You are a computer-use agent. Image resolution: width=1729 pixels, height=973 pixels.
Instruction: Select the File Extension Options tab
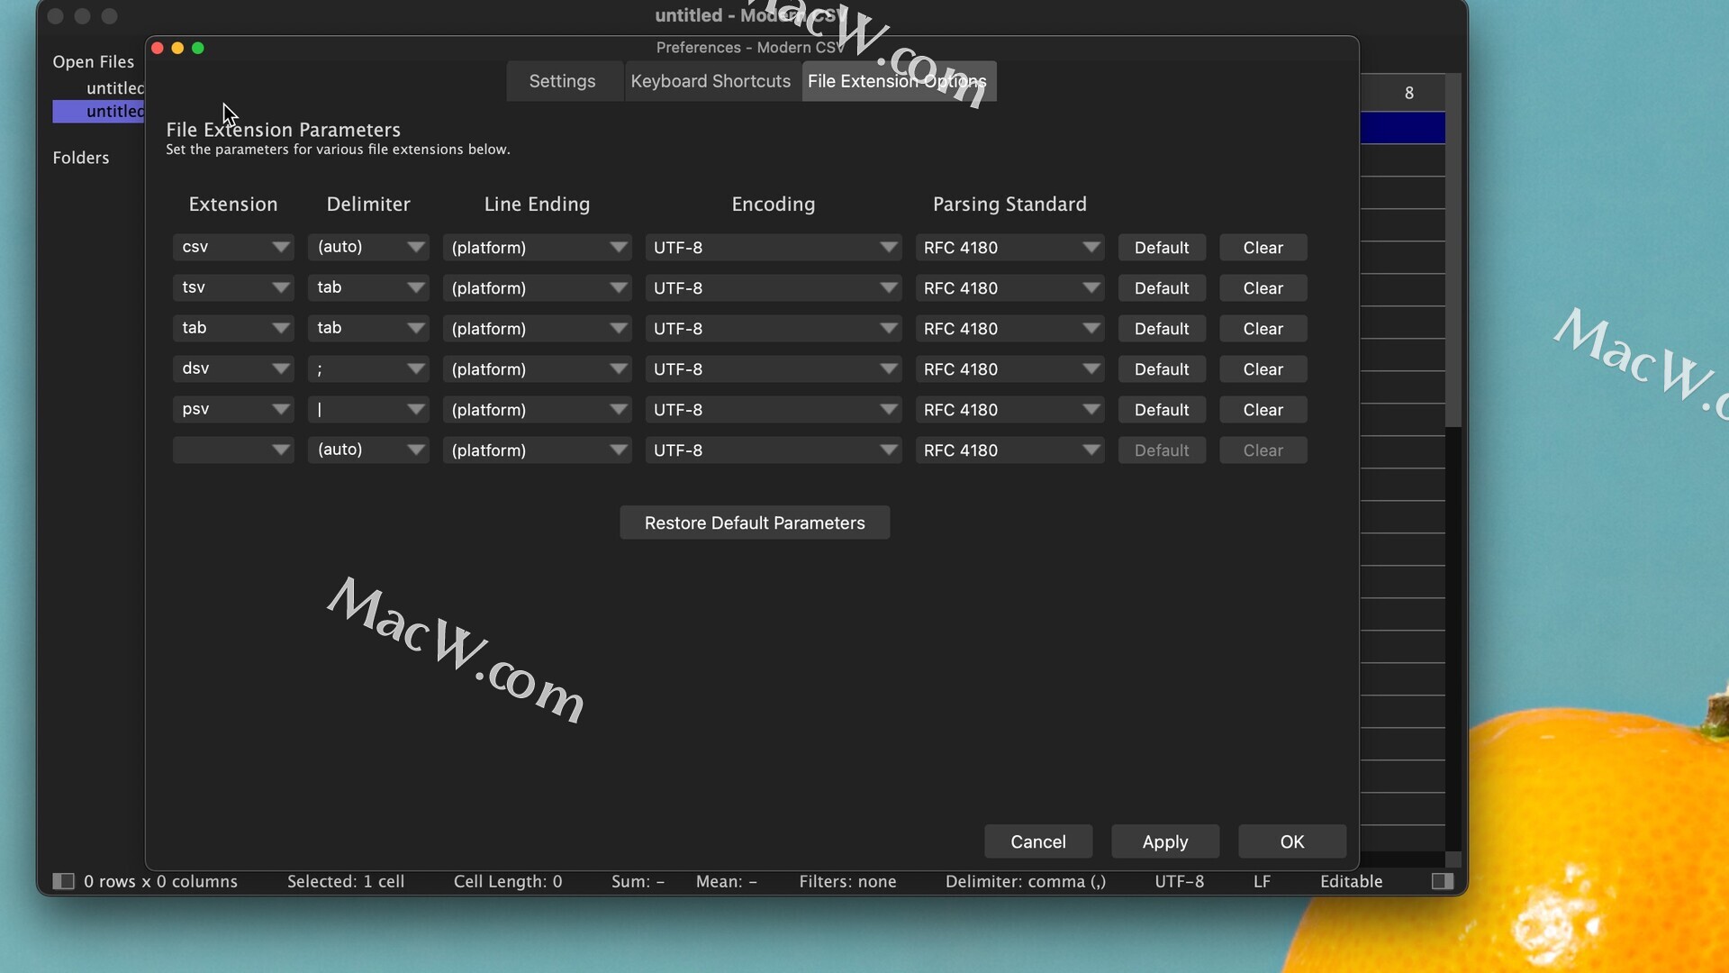click(x=898, y=81)
